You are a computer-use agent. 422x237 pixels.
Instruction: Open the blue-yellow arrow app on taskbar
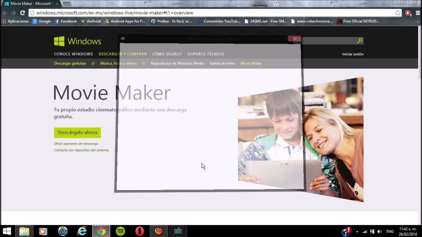(63, 231)
